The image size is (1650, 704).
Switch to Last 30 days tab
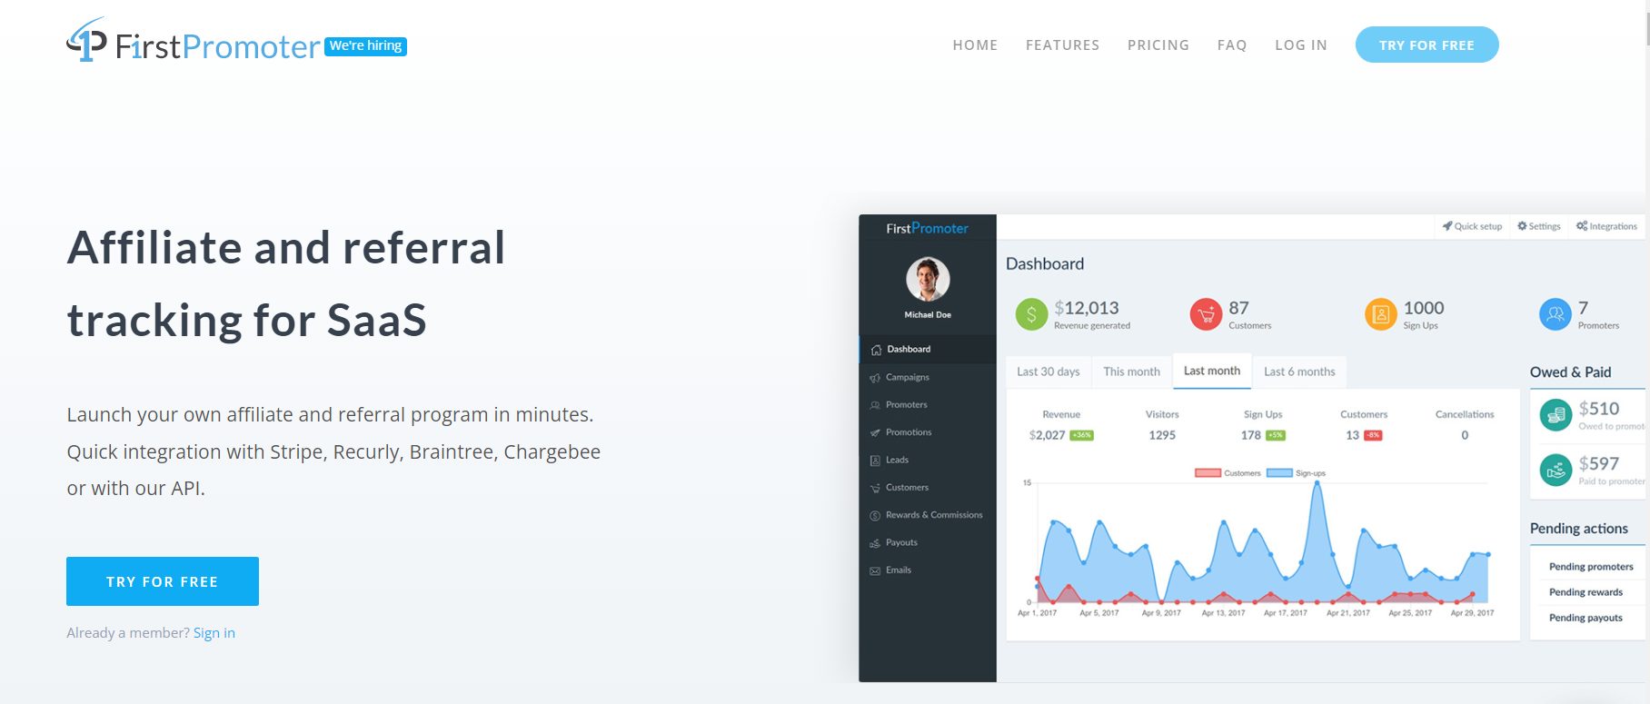tap(1049, 372)
